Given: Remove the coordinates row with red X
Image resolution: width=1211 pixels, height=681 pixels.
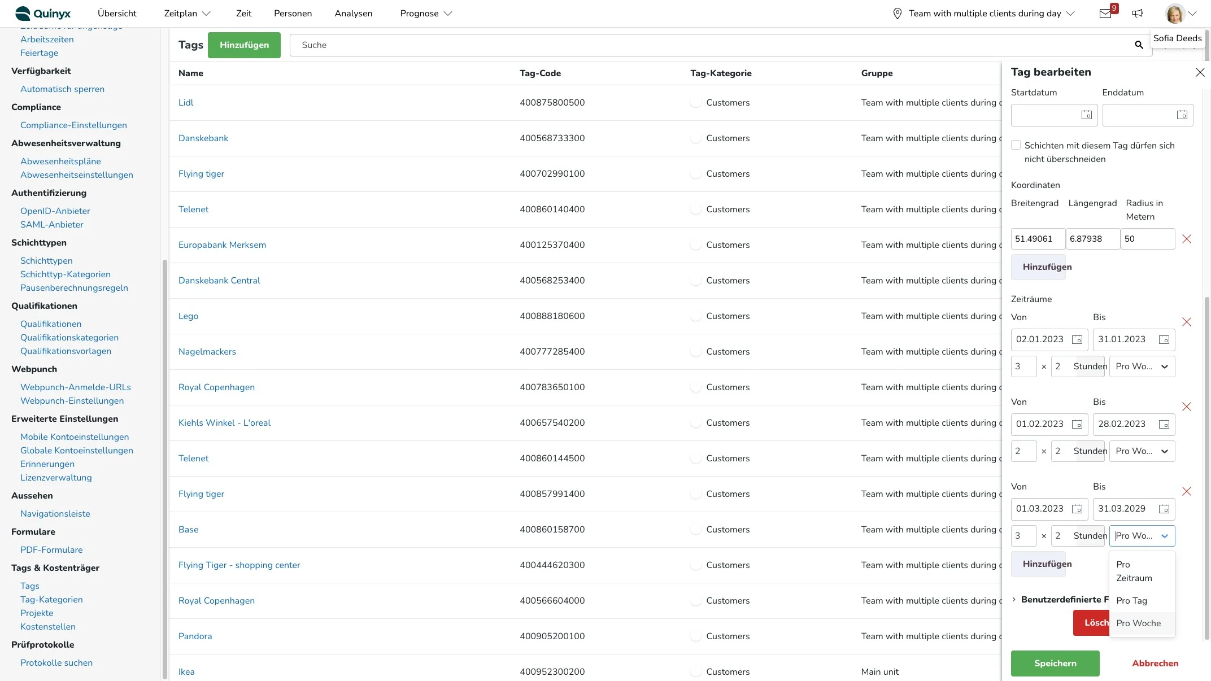Looking at the screenshot, I should (1187, 239).
